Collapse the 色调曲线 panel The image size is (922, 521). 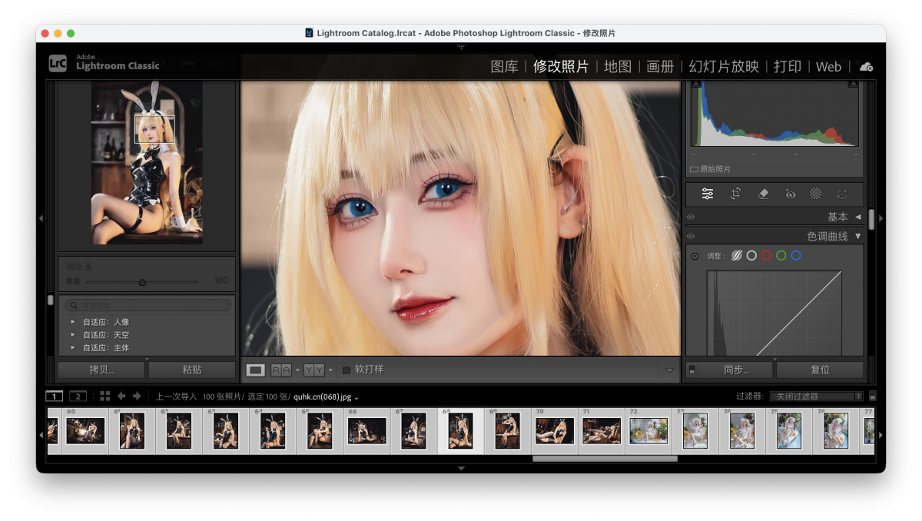858,236
